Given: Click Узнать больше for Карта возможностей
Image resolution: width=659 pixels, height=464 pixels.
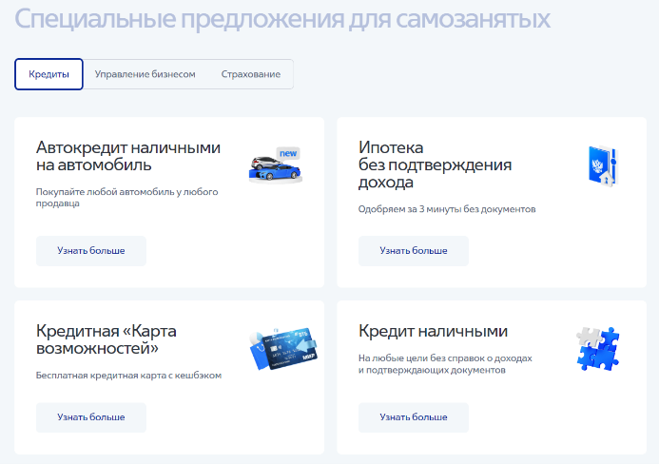Looking at the screenshot, I should [91, 417].
